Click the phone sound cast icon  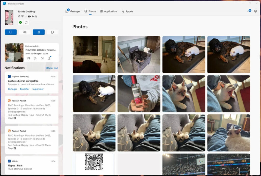[53, 32]
